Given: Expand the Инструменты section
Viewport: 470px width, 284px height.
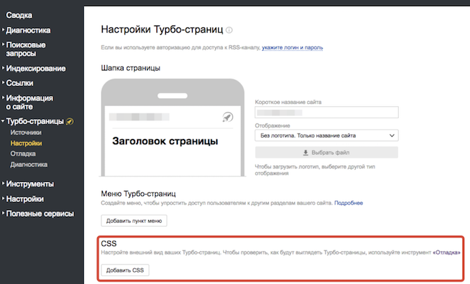Looking at the screenshot, I should pos(30,184).
